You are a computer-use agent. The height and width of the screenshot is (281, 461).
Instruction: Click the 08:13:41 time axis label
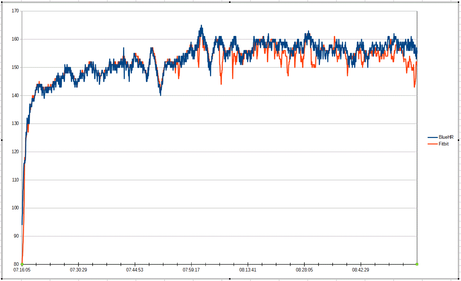point(248,270)
